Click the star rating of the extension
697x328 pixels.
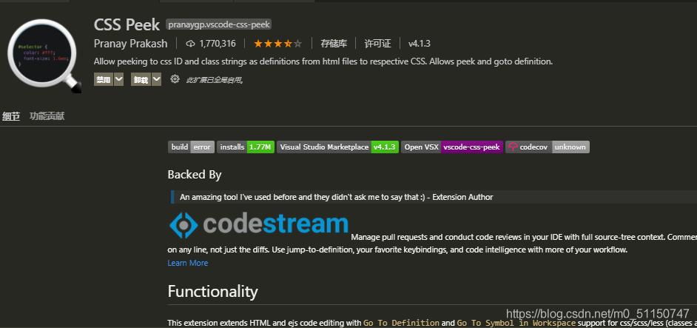click(x=277, y=44)
